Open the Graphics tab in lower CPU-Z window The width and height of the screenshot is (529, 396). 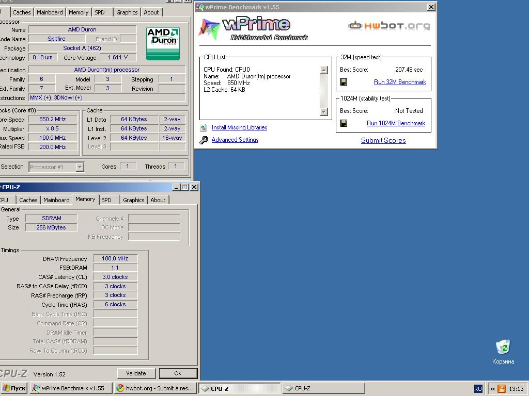coord(134,200)
